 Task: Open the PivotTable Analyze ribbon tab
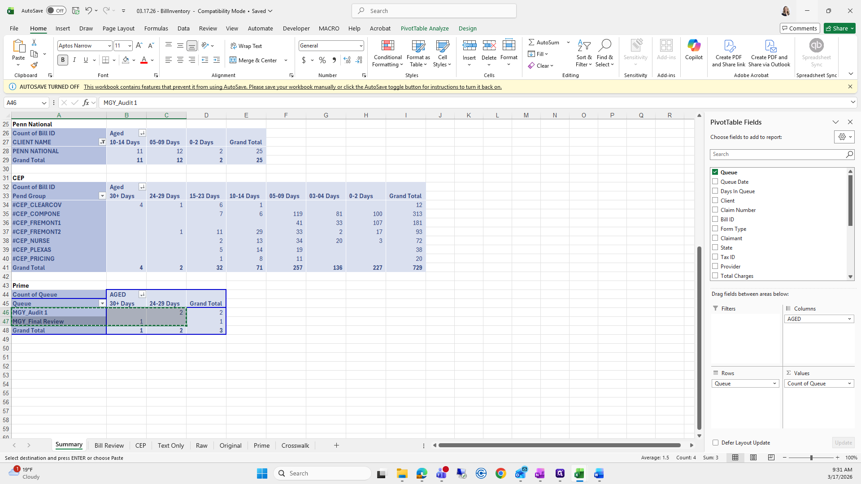click(424, 28)
